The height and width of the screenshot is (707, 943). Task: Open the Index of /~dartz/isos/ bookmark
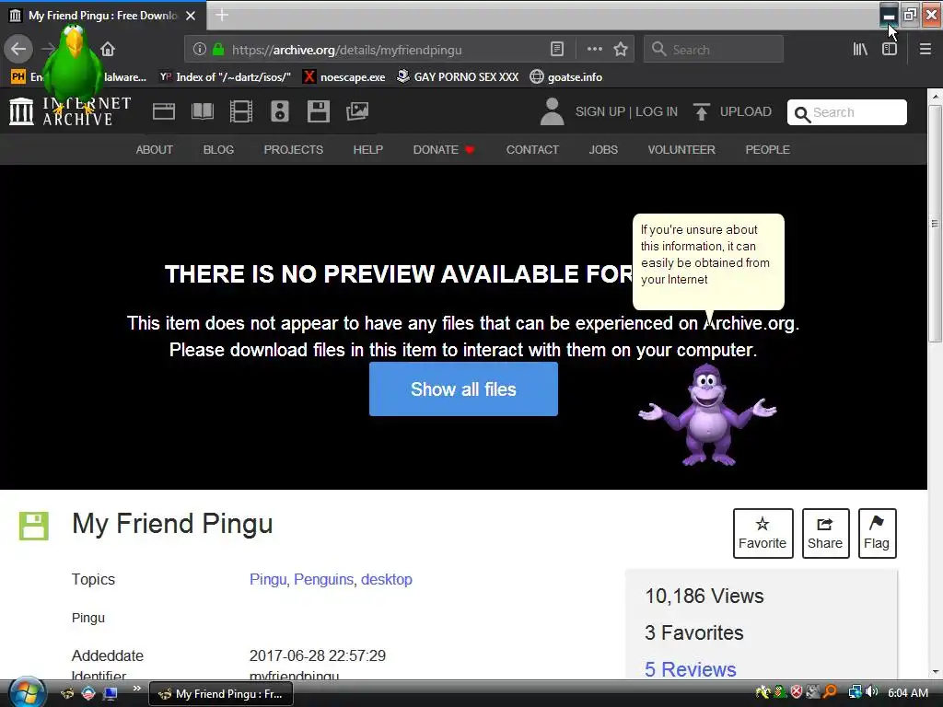coord(225,77)
